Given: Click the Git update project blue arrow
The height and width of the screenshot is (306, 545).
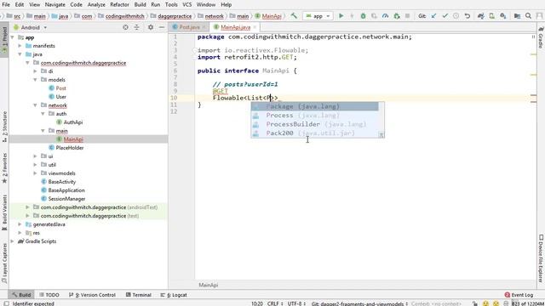Looking at the screenshot, I should [x=433, y=16].
